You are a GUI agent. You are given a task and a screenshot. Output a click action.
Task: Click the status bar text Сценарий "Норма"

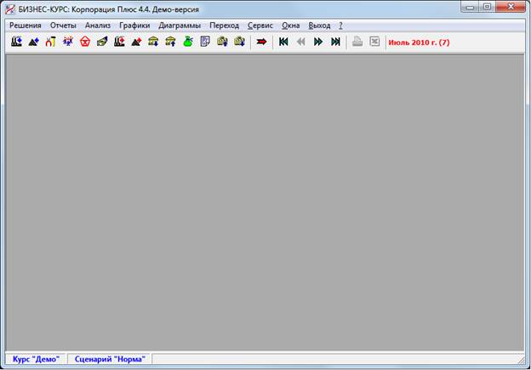[110, 359]
